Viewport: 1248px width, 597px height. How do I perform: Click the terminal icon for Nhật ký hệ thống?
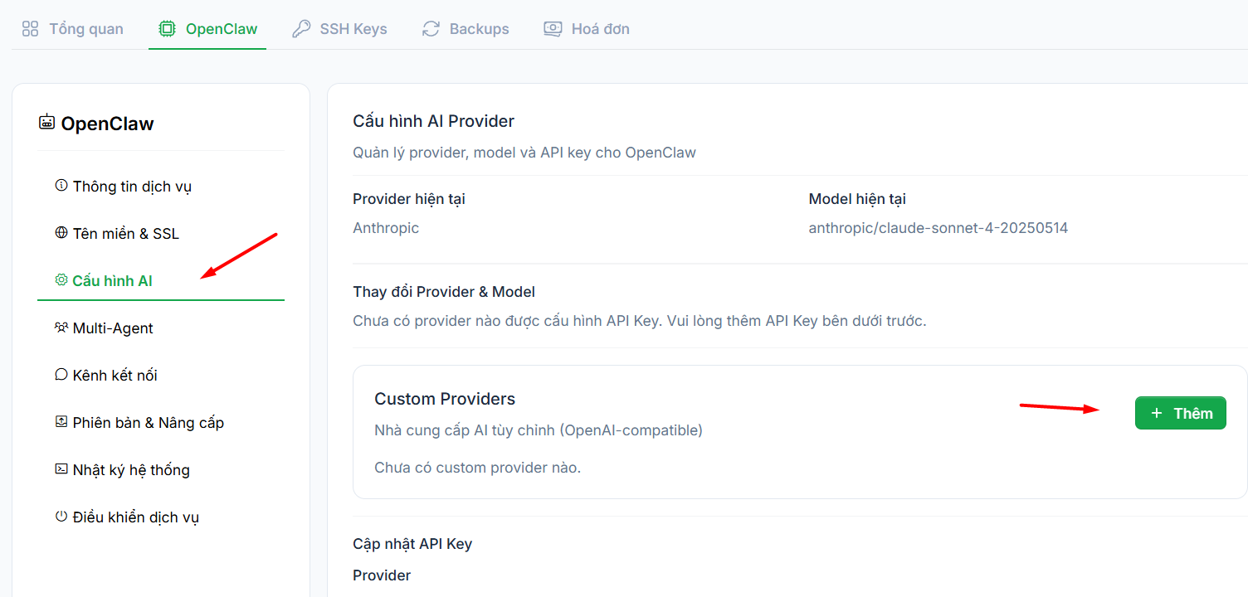click(61, 469)
